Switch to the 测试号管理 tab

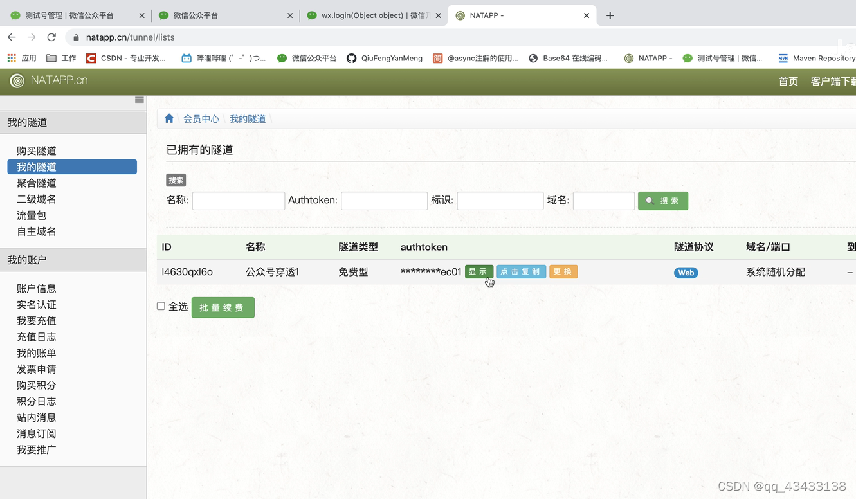(x=71, y=15)
